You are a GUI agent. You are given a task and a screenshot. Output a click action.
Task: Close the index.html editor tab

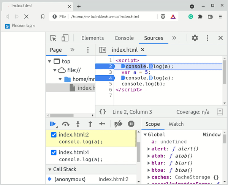click(x=142, y=50)
